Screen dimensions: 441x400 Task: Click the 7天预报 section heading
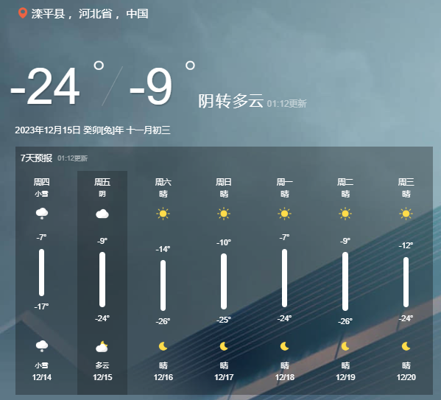click(36, 158)
